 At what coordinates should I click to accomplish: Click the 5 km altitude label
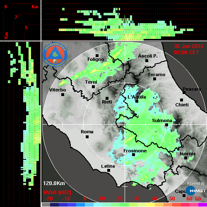pos(26,27)
